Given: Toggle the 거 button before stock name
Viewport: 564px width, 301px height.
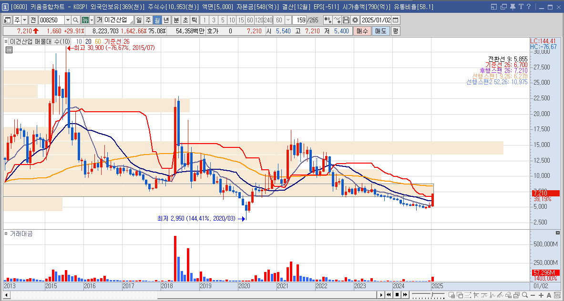Looking at the screenshot, I should tap(99, 20).
